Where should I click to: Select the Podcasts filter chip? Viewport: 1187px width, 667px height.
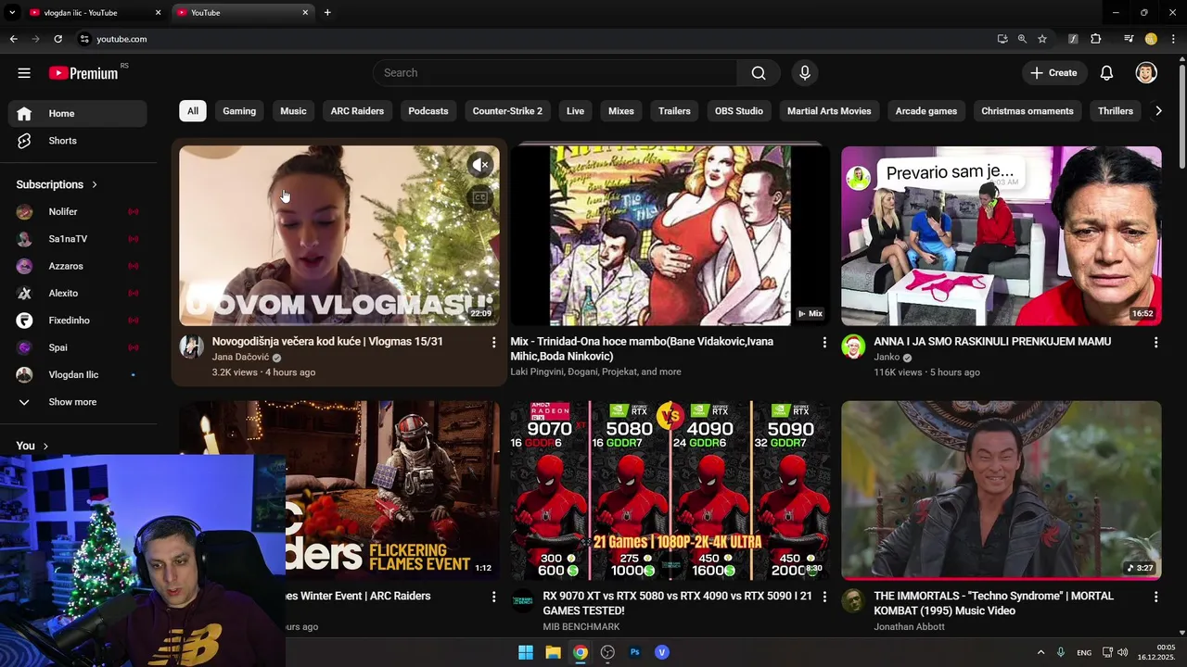pyautogui.click(x=428, y=111)
